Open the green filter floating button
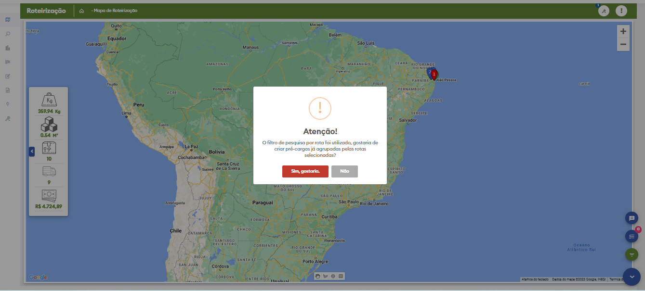Viewport: 645px width, 291px height. pyautogui.click(x=632, y=254)
